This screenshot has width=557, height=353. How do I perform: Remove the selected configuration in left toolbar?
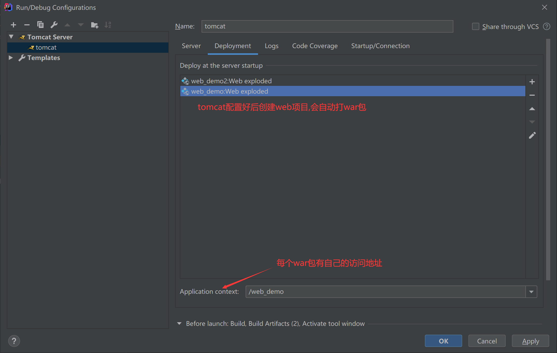(27, 25)
